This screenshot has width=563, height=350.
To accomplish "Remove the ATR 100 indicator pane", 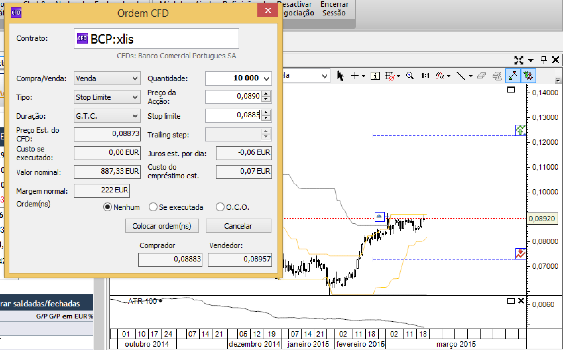I will [x=521, y=301].
